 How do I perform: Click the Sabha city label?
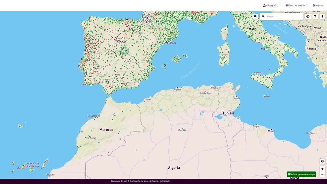point(266,176)
